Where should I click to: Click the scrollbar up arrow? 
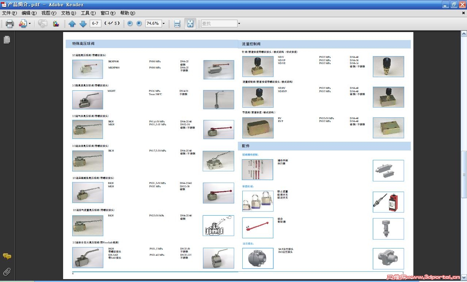click(464, 34)
